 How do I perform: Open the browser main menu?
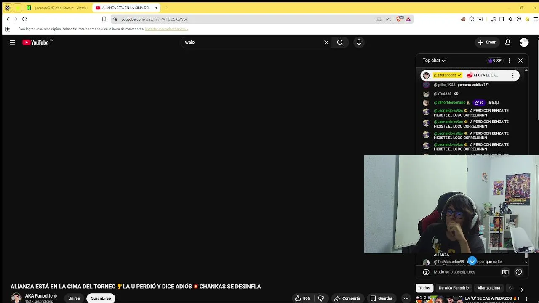(536, 19)
